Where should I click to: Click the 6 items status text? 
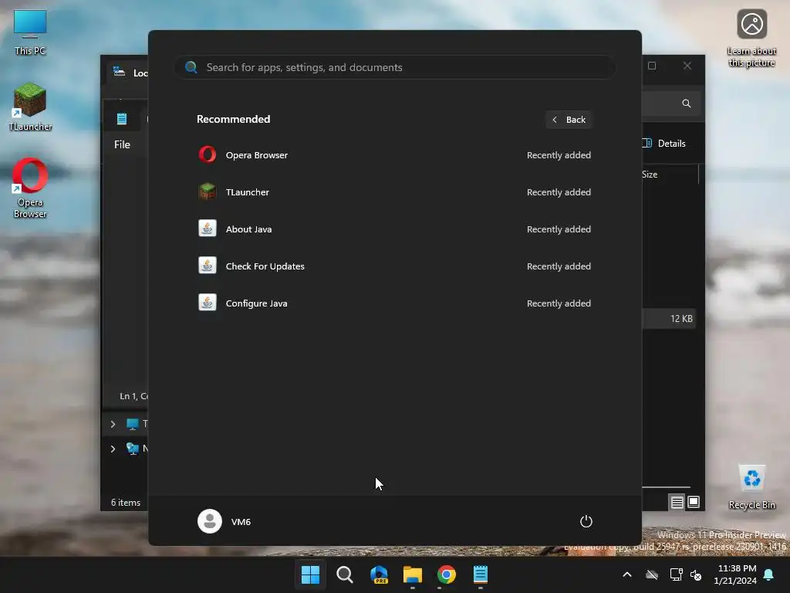coord(126,502)
